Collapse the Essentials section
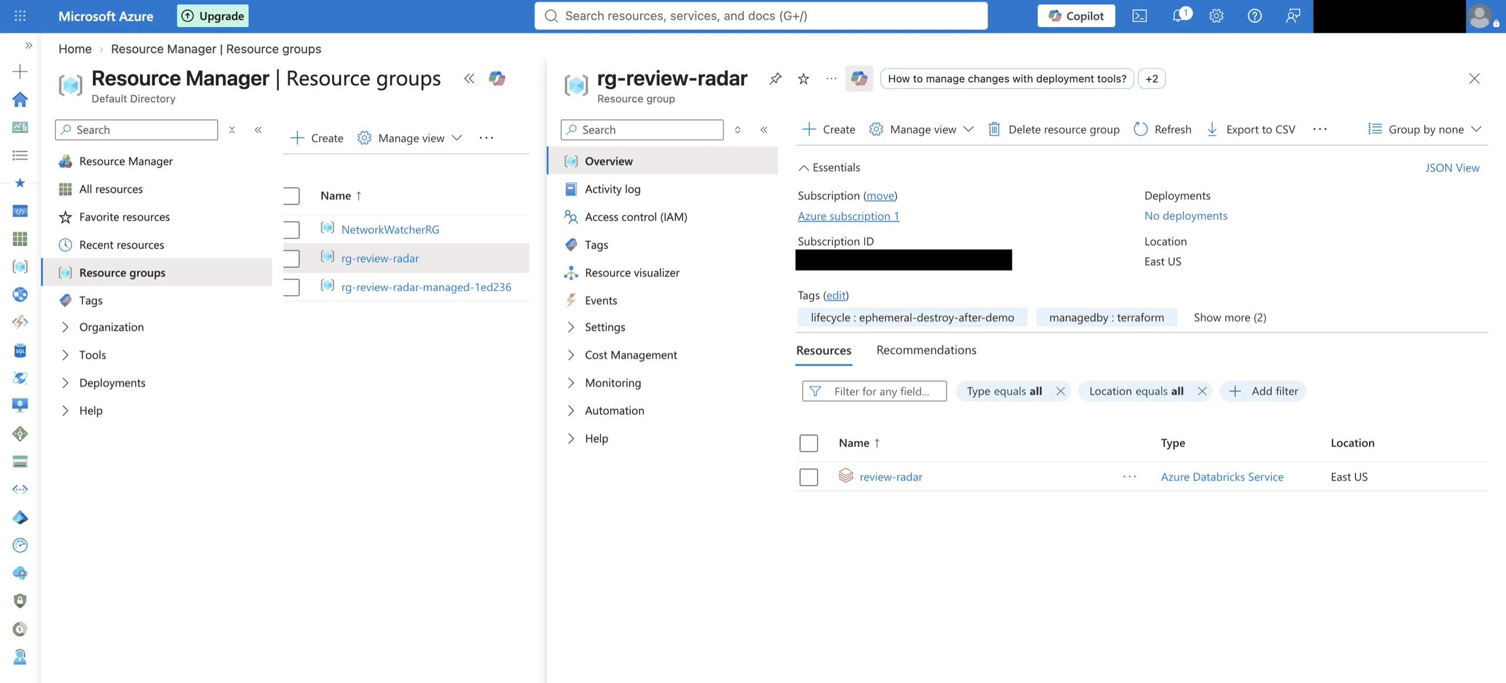The height and width of the screenshot is (683, 1506). click(x=829, y=168)
